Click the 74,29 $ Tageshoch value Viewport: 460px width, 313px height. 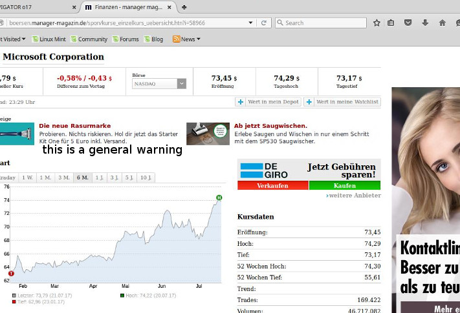287,78
